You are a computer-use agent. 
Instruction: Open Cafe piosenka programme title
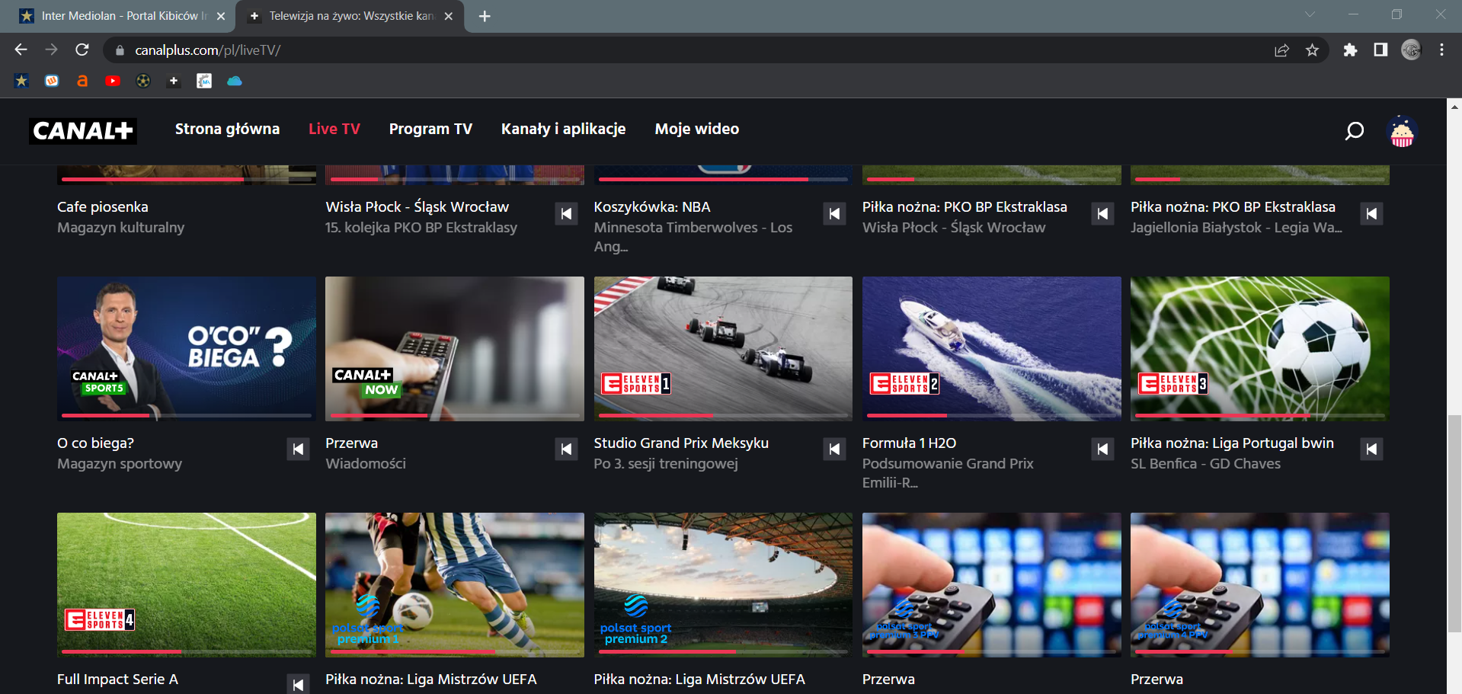tap(103, 206)
